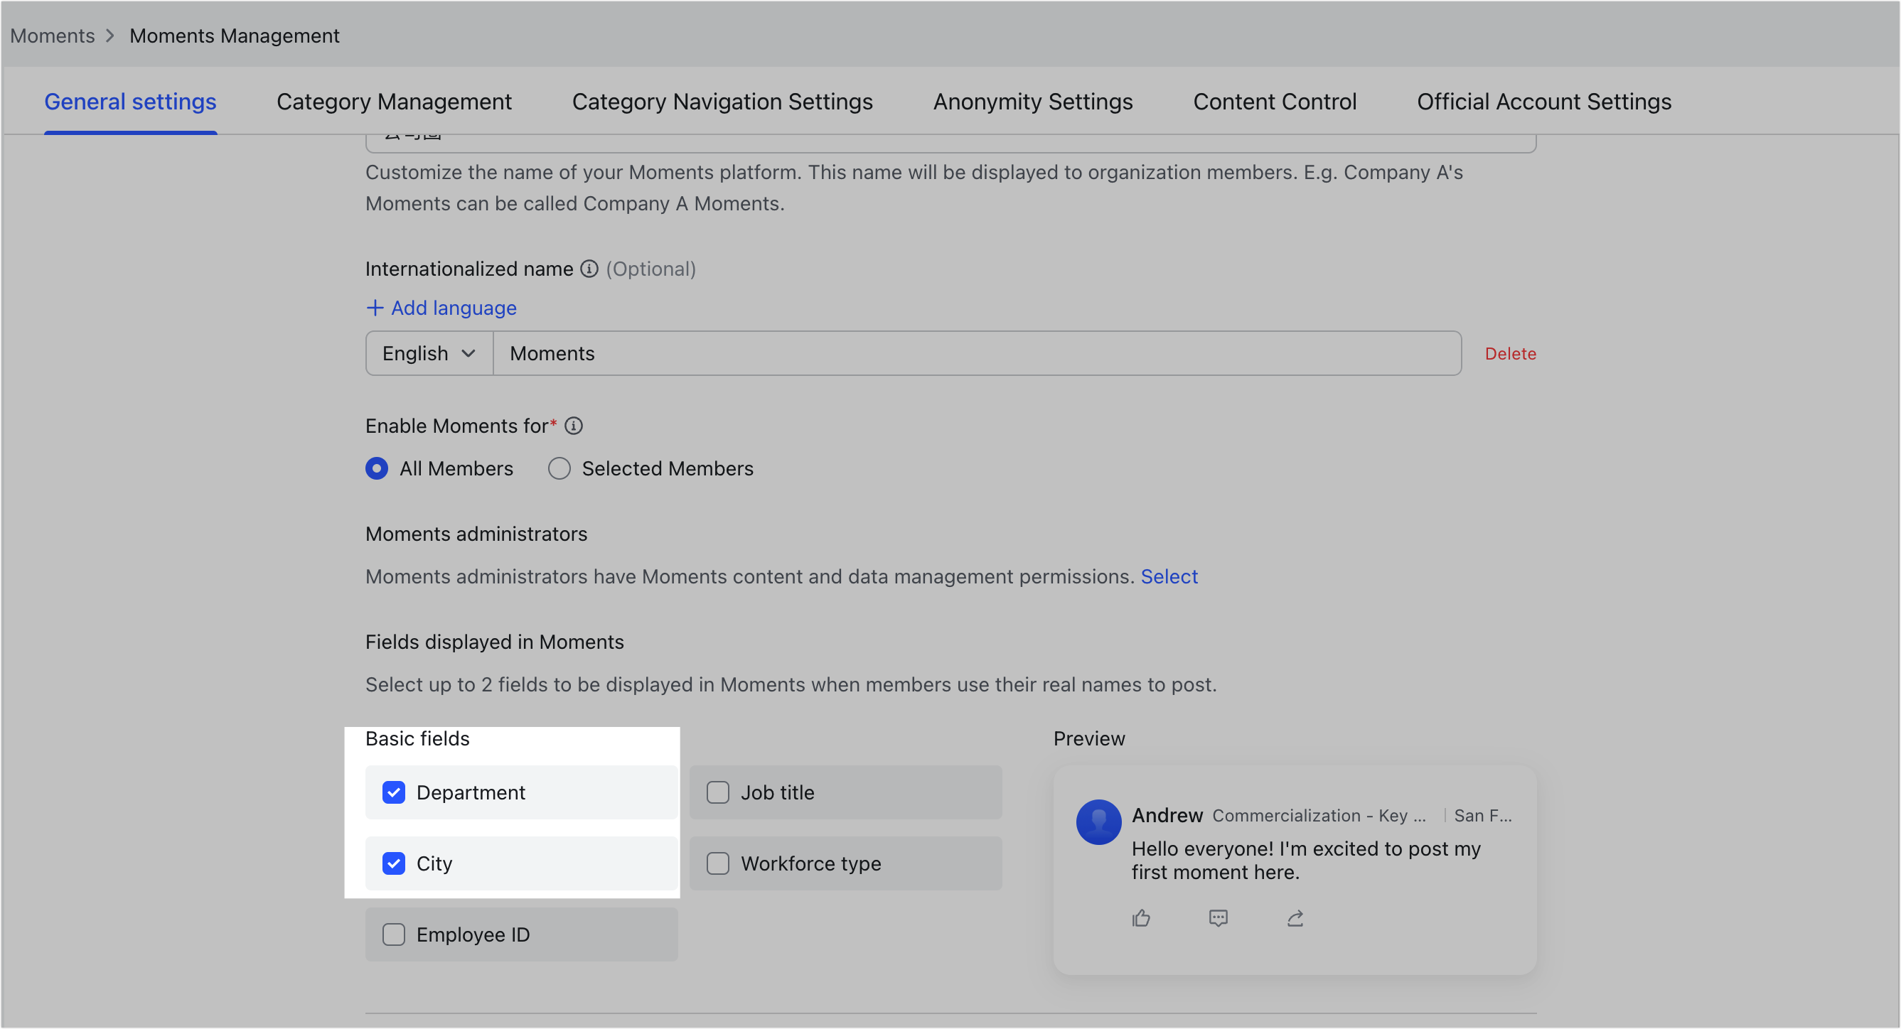The image size is (1901, 1029).
Task: Go to Anonymity Settings tab
Action: [x=1032, y=102]
